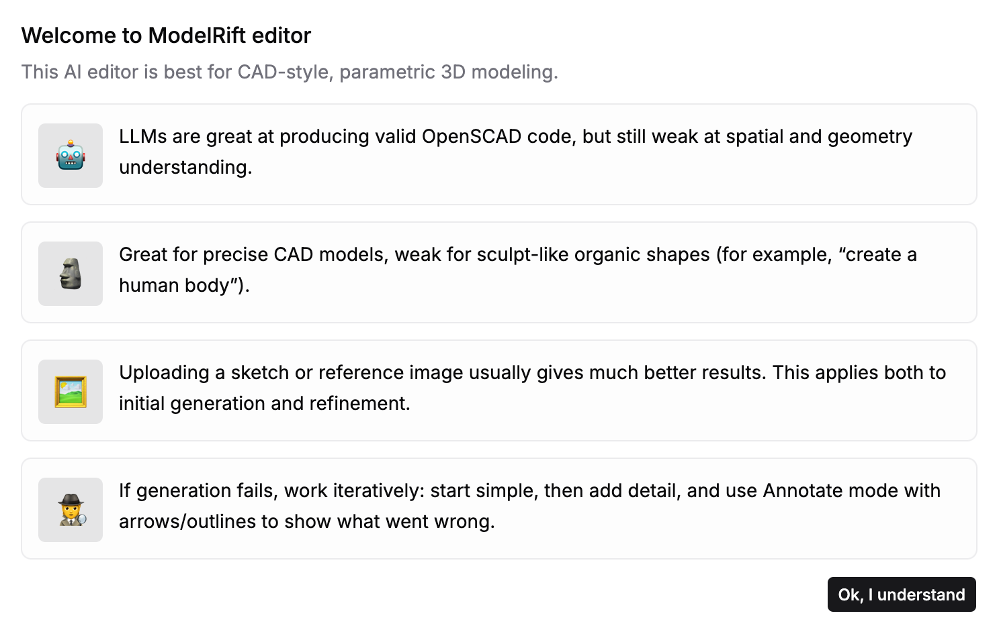Click the words valid OpenSCAD code

tap(473, 136)
